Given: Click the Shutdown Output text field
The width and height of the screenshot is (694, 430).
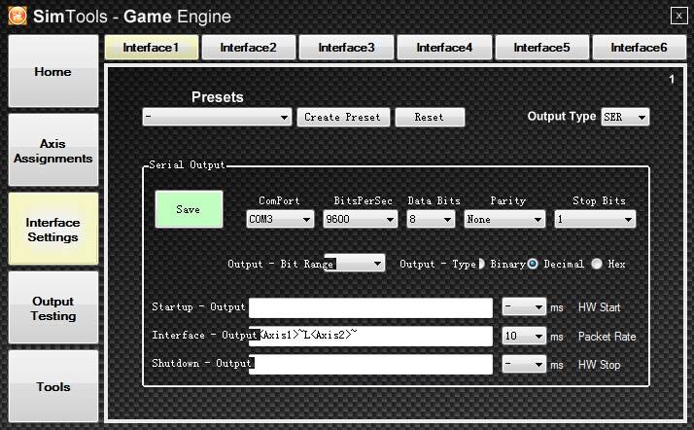Looking at the screenshot, I should point(370,365).
